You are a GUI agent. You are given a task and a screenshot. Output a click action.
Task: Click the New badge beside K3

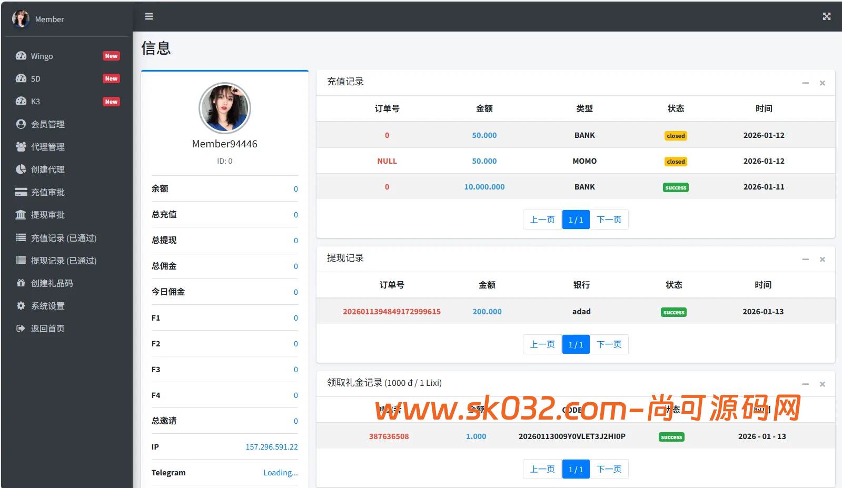pos(111,102)
